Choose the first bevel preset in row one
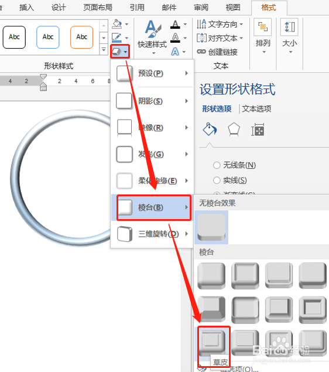Image resolution: width=329 pixels, height=372 pixels. click(211, 276)
